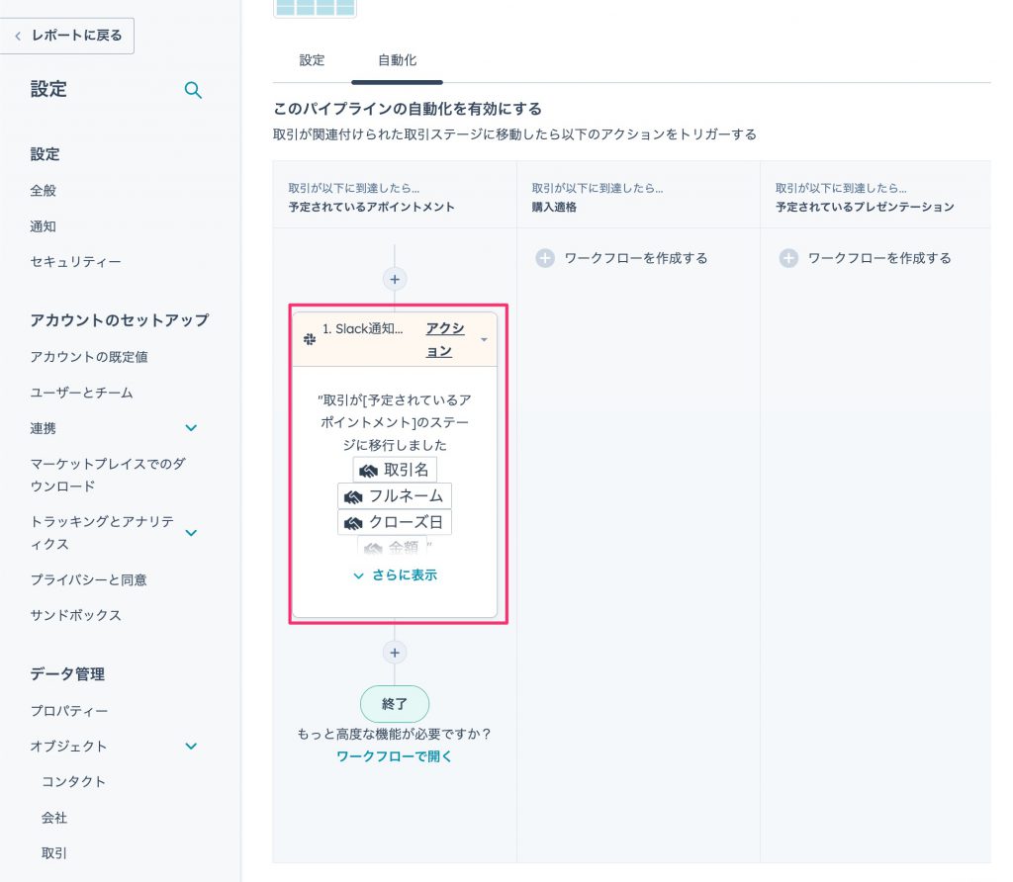Screen dimensions: 1013x882
Task: Click the pipeline thumbnail above the tabs
Action: [316, 8]
